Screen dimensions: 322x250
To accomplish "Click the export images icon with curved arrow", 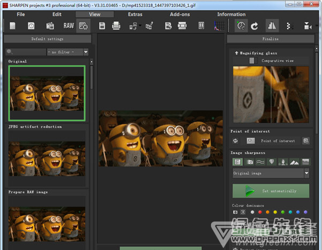I will pyautogui.click(x=149, y=26).
